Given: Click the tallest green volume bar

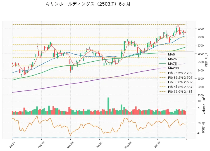Looking at the screenshot, I should click(108, 106).
